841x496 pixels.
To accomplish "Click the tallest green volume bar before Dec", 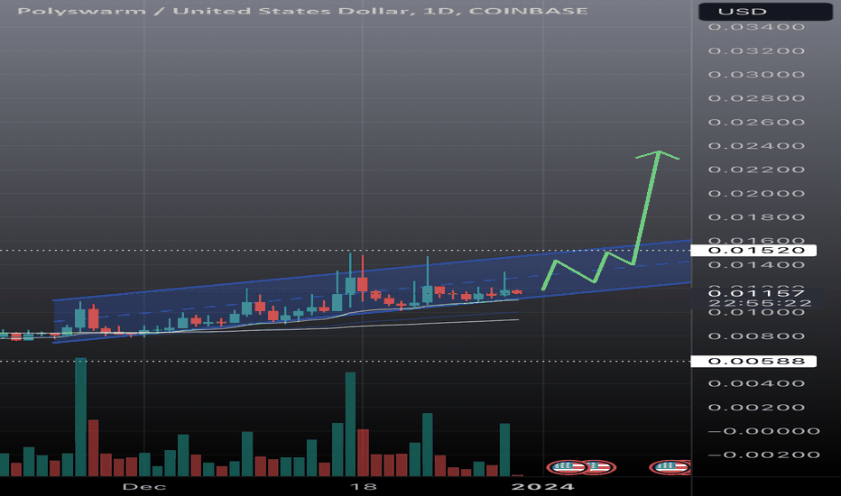I will [x=80, y=417].
